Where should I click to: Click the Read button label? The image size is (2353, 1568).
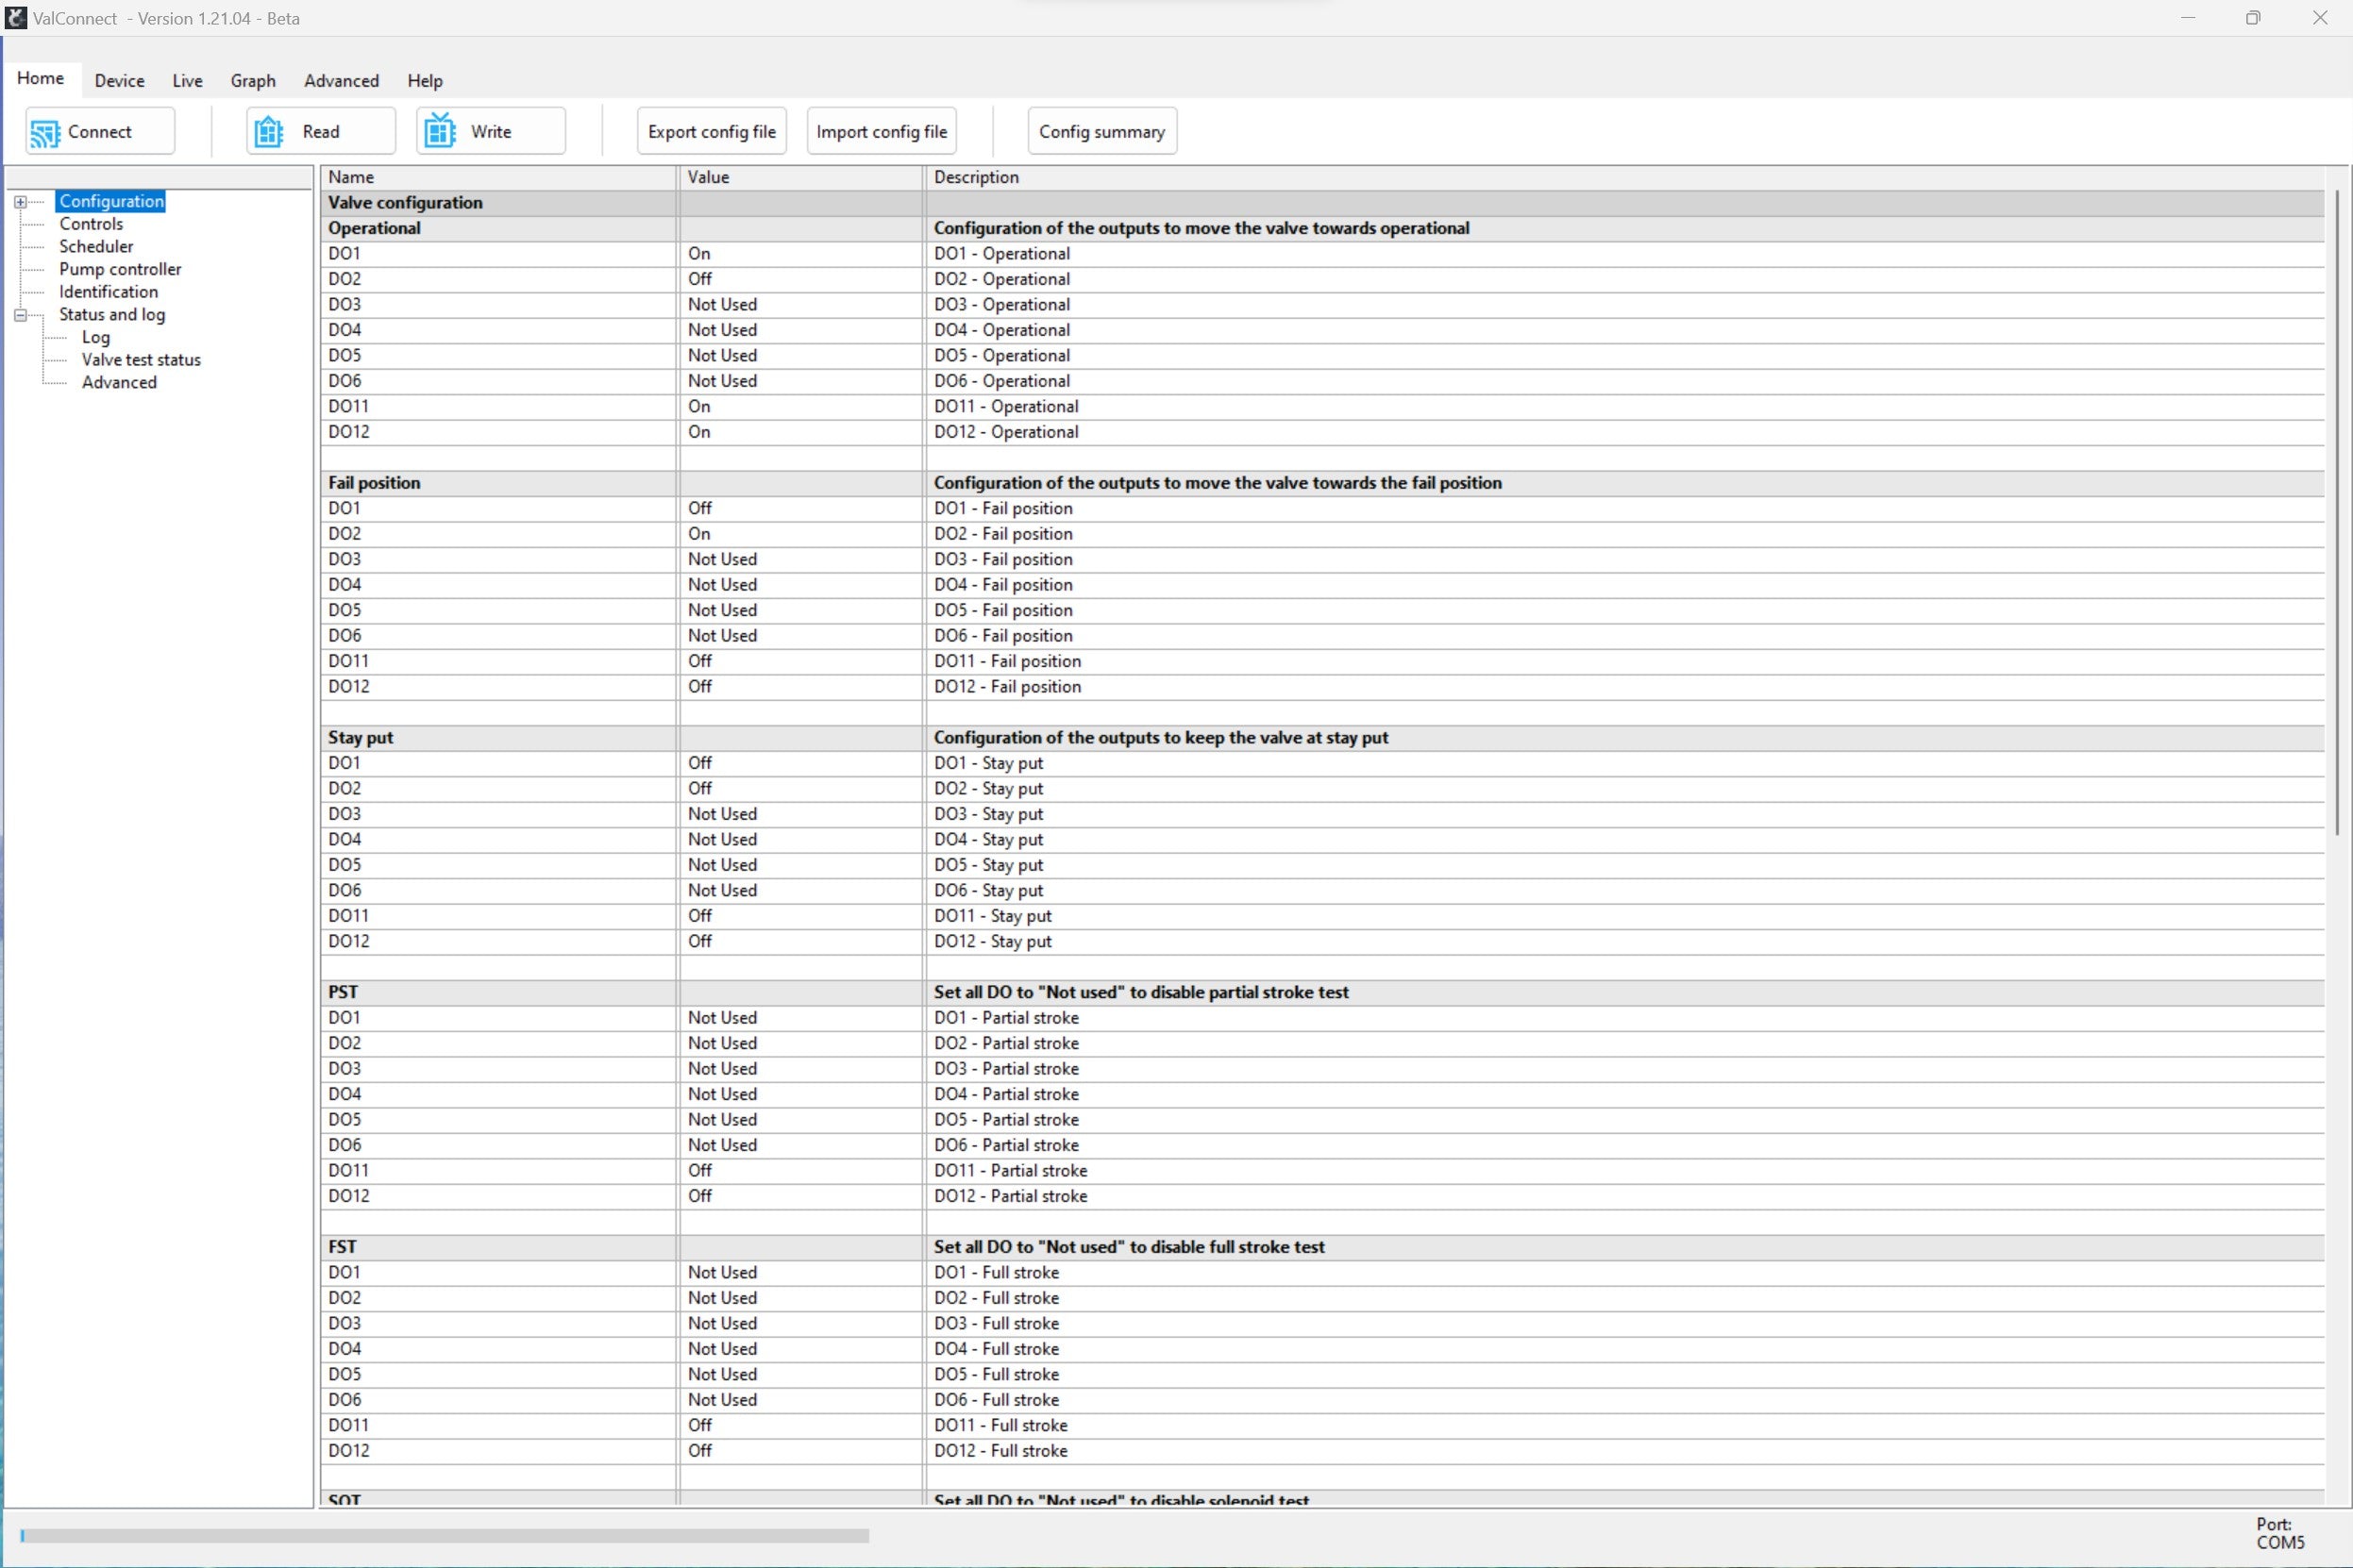321,132
